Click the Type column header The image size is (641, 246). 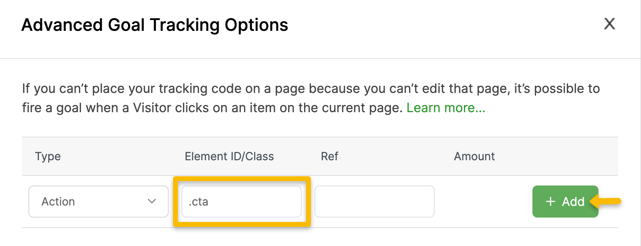[48, 156]
